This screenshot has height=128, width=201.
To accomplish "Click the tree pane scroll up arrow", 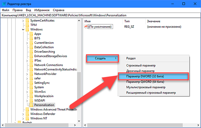I will (x=79, y=21).
